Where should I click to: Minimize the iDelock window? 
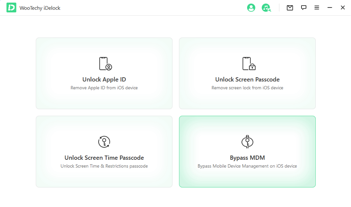[x=330, y=7]
